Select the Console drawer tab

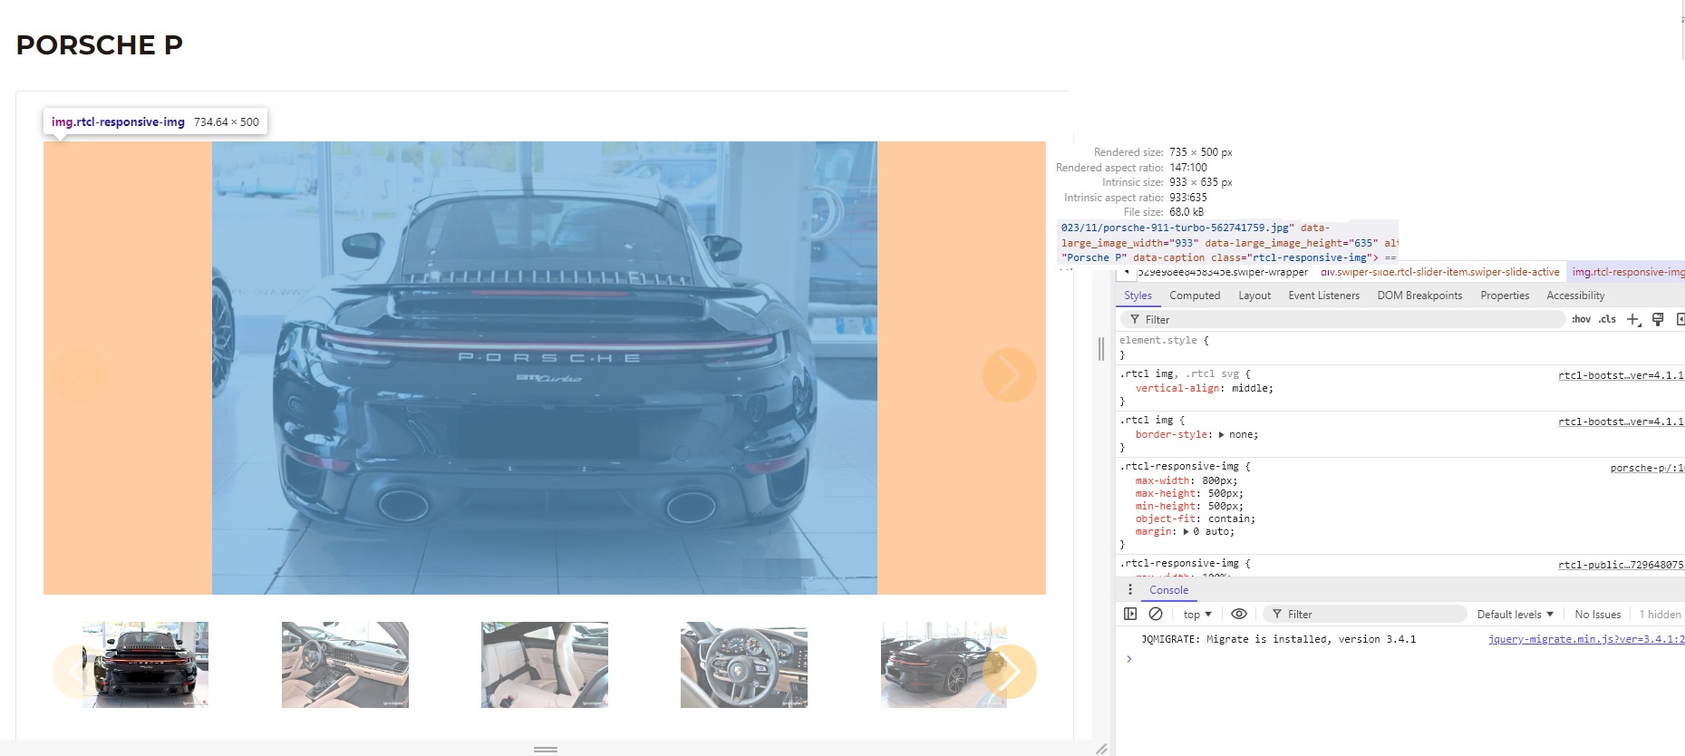1168,590
